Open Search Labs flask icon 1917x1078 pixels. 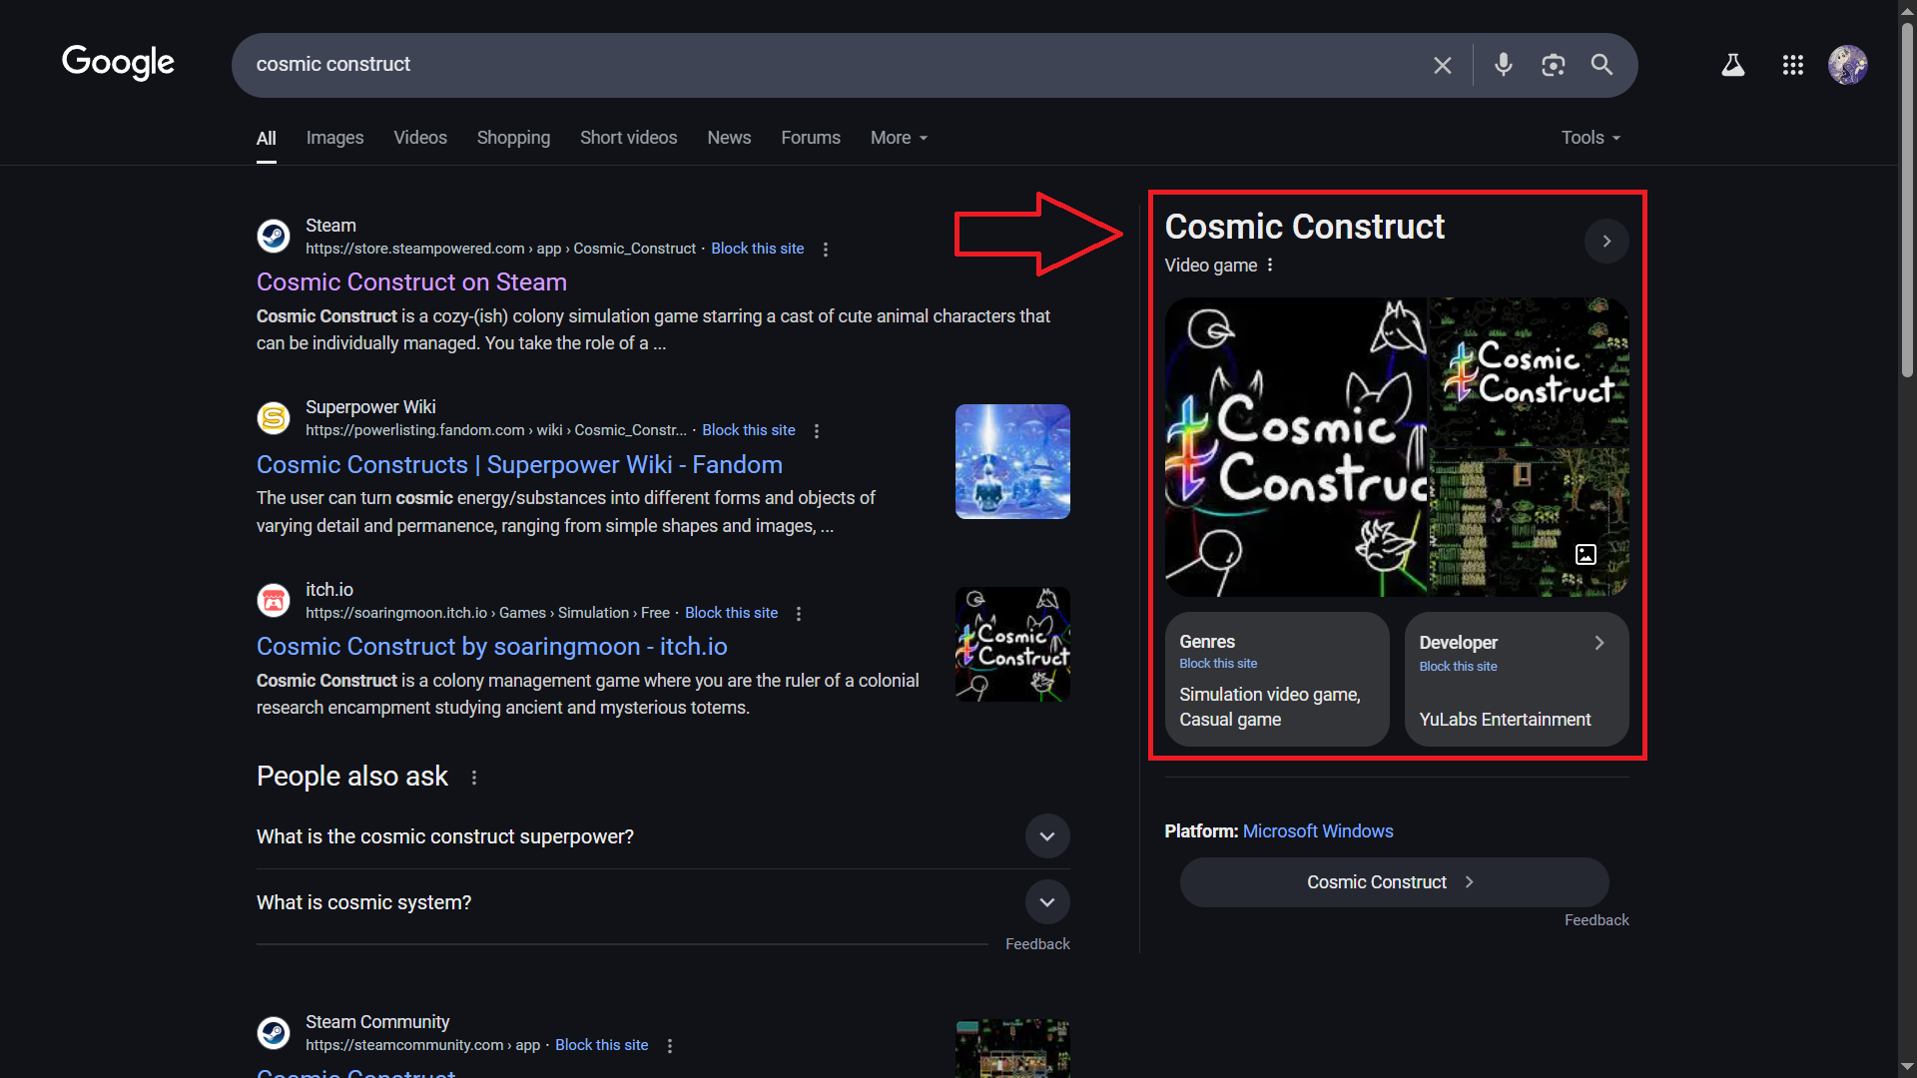(x=1733, y=65)
